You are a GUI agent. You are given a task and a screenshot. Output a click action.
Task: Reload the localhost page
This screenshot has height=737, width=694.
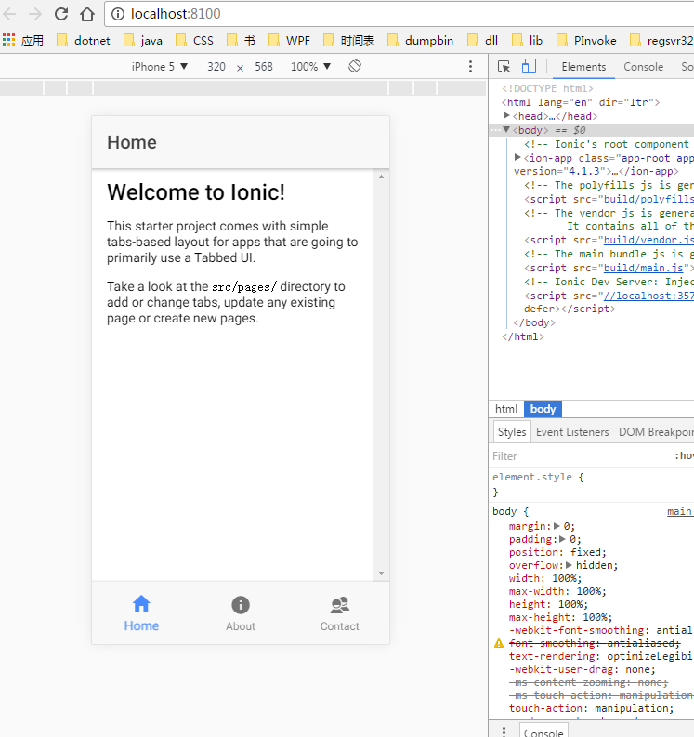point(61,14)
